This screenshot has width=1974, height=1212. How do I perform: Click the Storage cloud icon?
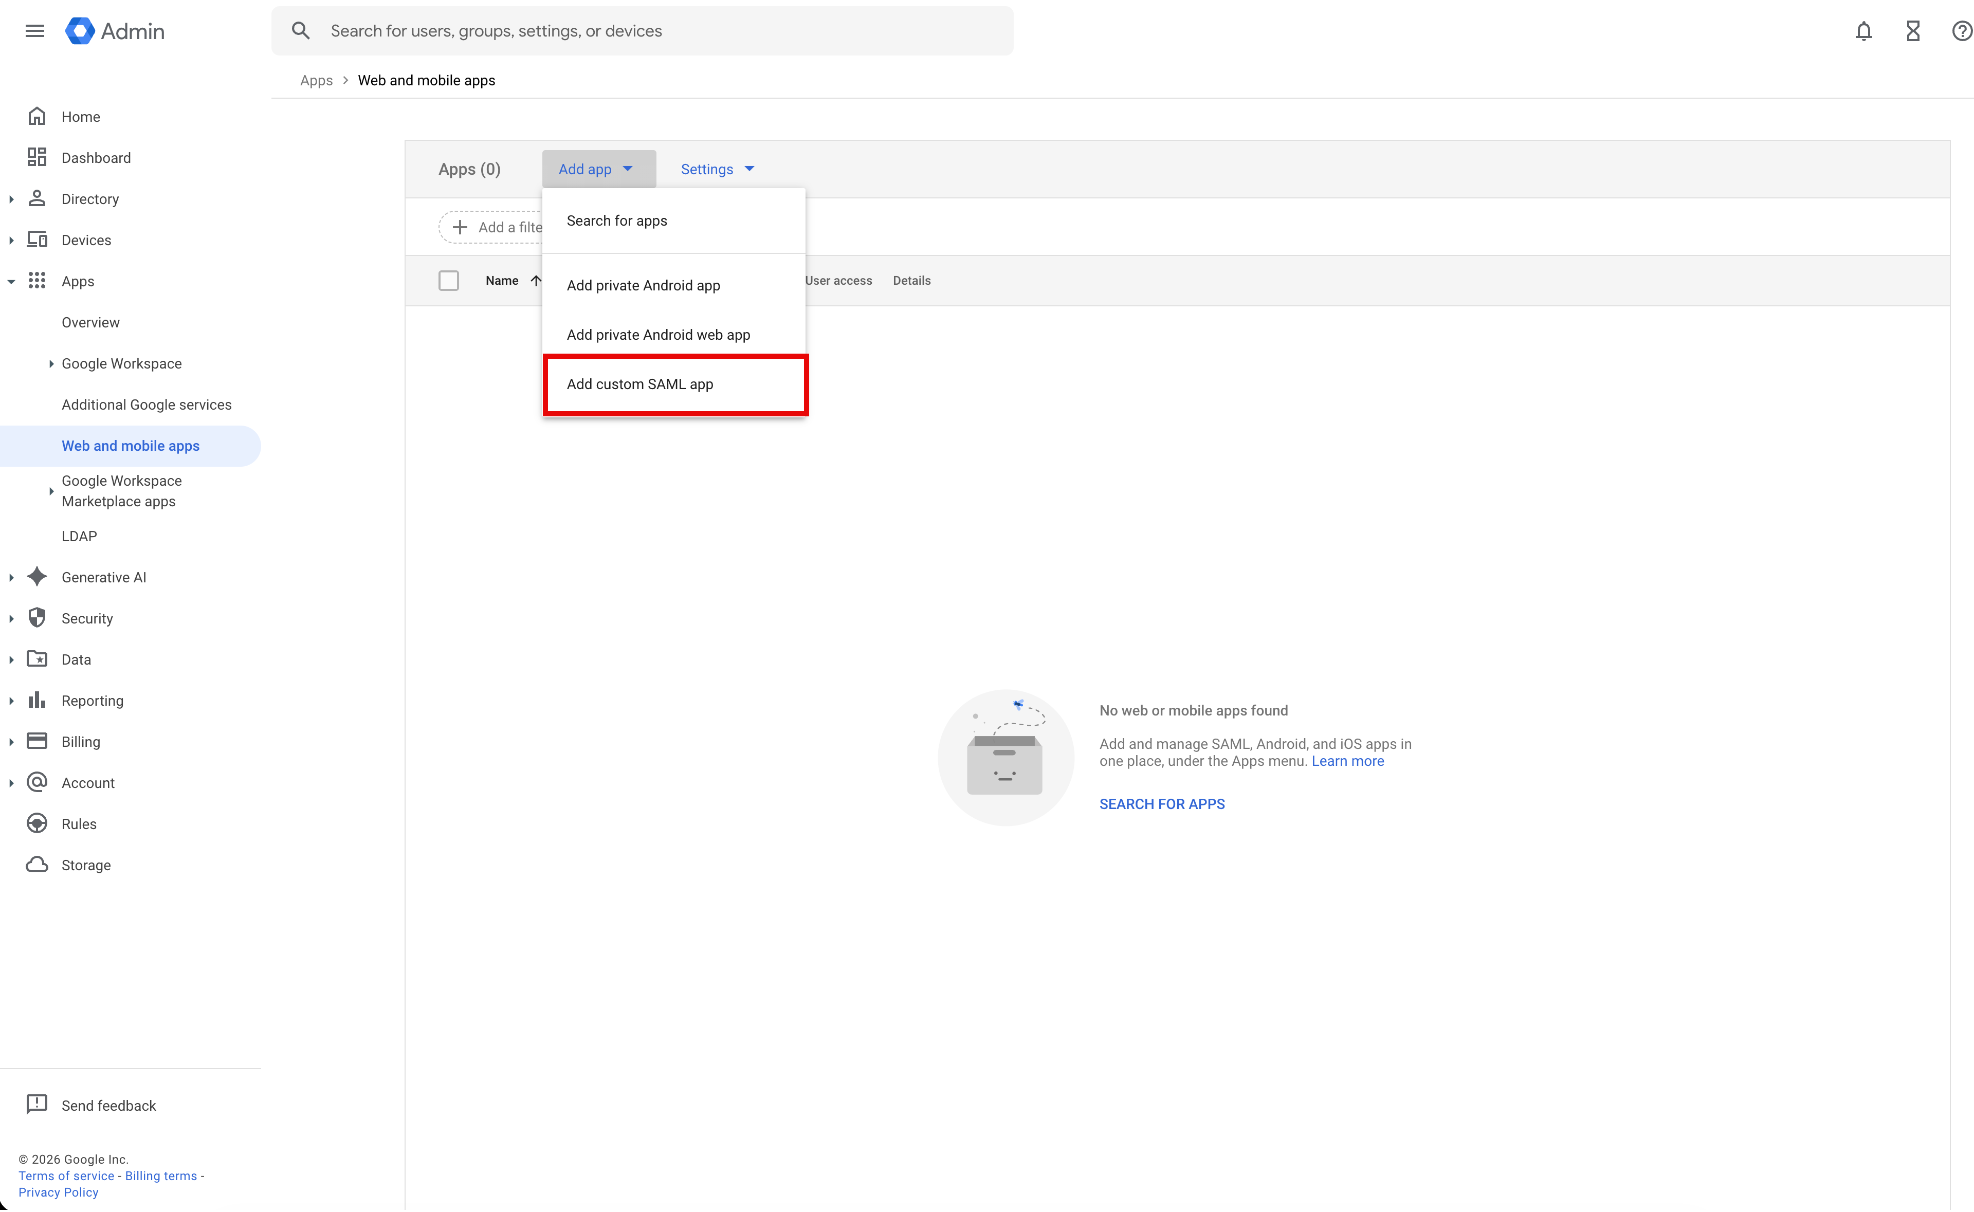click(x=37, y=864)
